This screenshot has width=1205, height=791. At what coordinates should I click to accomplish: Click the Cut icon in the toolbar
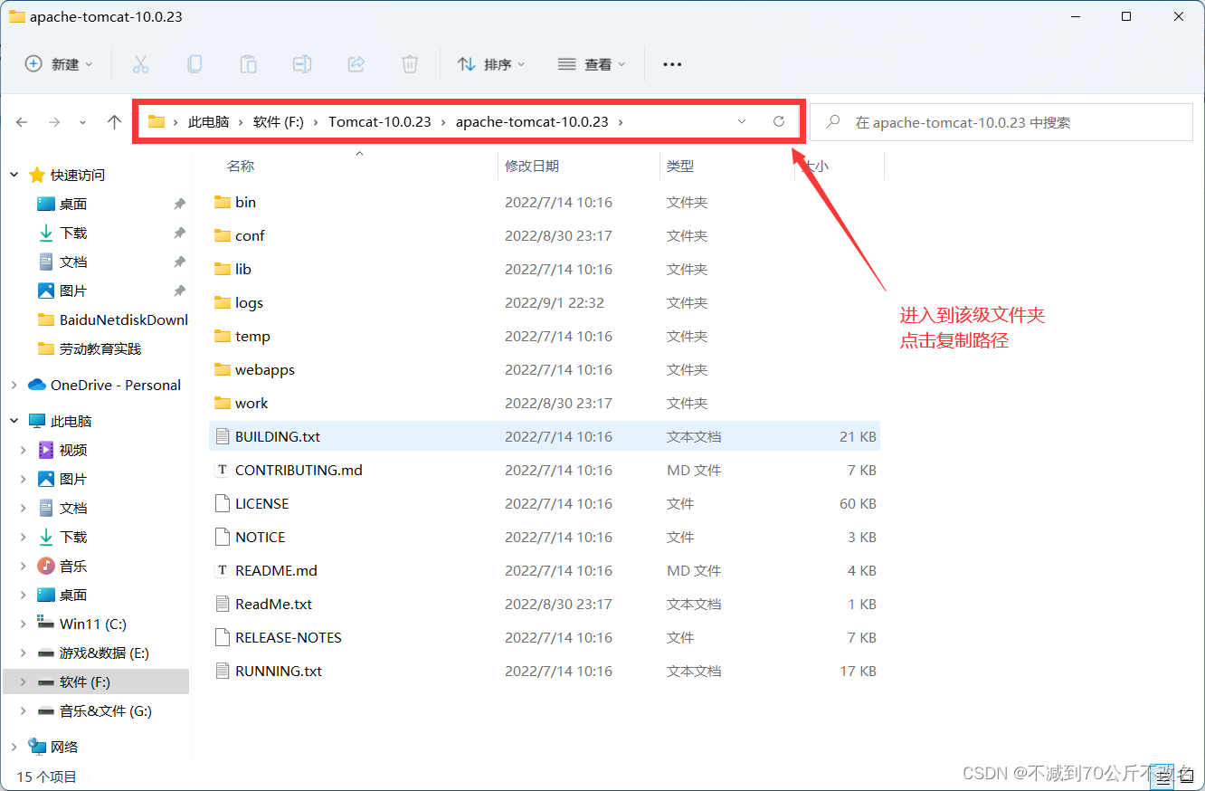point(140,63)
